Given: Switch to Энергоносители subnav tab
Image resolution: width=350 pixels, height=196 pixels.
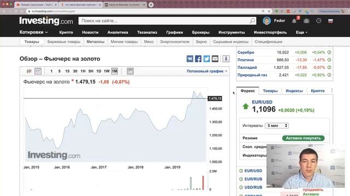Looking at the screenshot, I should click(x=174, y=42).
